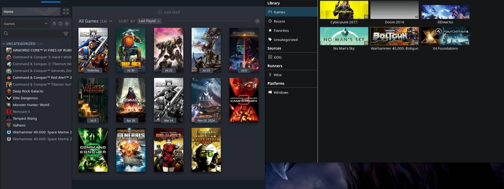Viewport: 504px width, 189px height.
Task: Select the Wine runner entry
Action: tap(278, 75)
